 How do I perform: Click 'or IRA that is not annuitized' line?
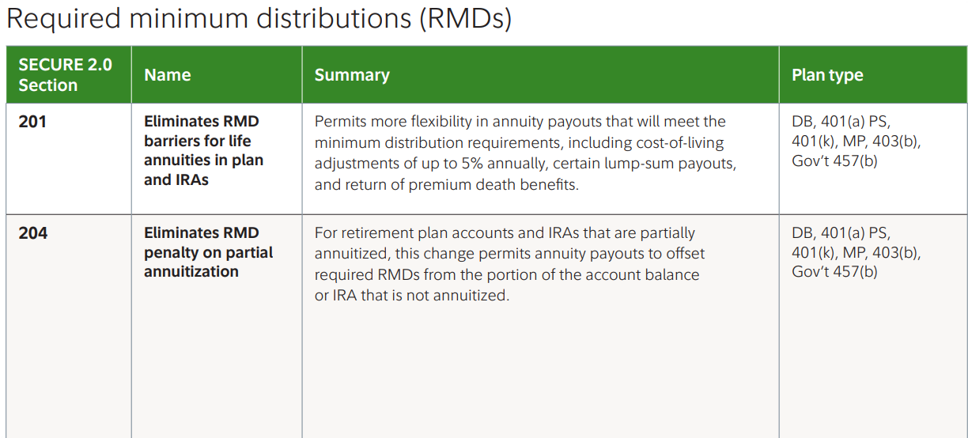tap(411, 296)
